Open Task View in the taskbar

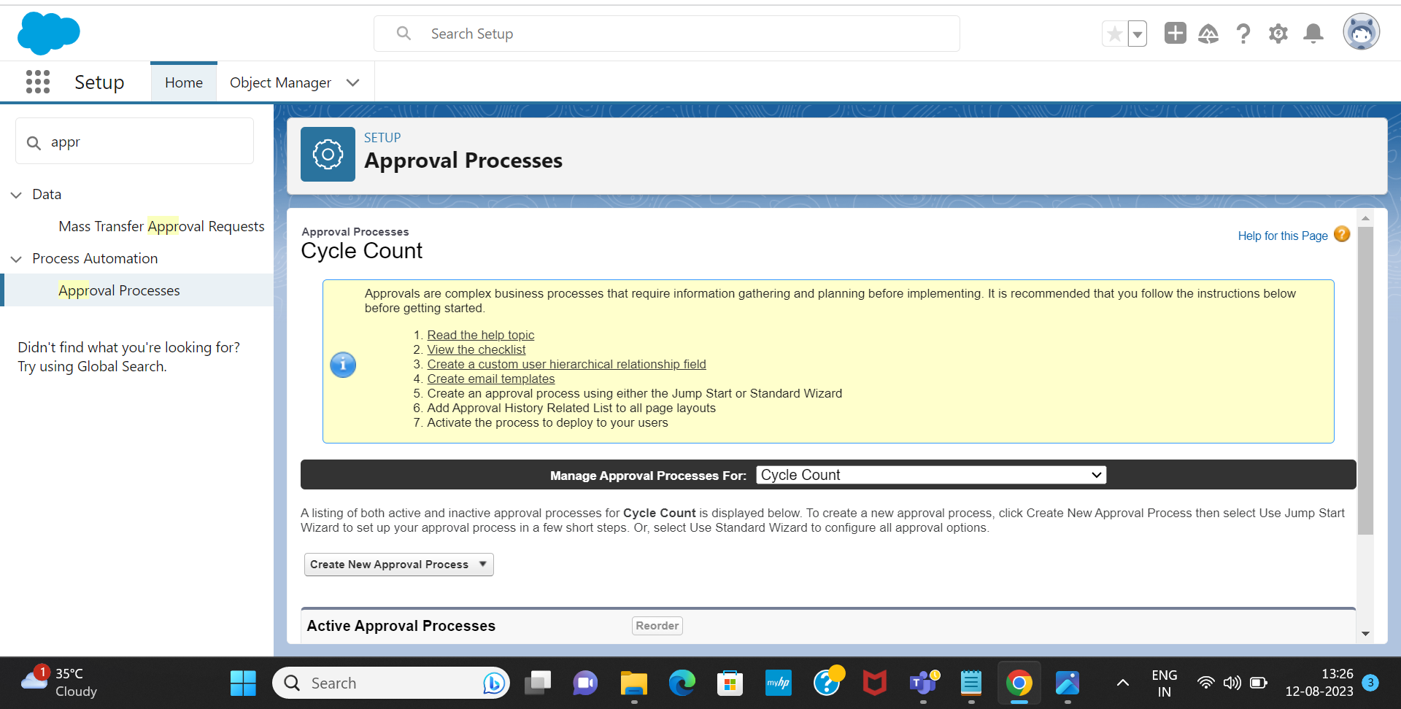pyautogui.click(x=538, y=683)
